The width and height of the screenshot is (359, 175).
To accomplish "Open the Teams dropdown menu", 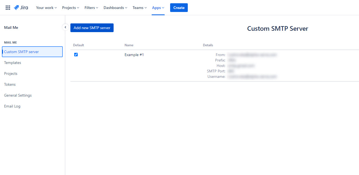I will click(139, 8).
